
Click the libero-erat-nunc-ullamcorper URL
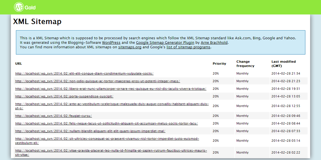(x=111, y=89)
